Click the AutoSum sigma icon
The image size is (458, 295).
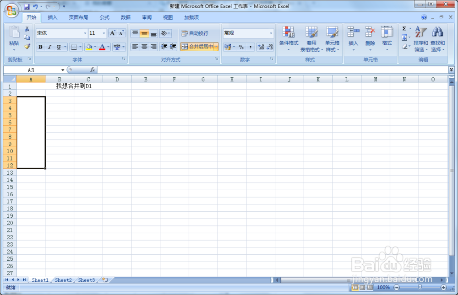404,29
